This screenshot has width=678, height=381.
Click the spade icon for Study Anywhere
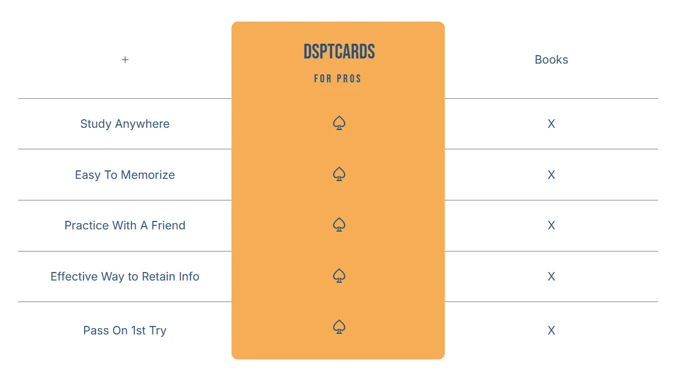(x=339, y=123)
